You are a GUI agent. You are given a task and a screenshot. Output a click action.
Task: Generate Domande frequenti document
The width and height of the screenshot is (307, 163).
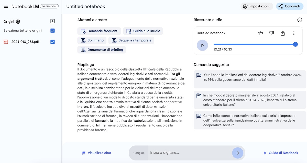point(100,31)
